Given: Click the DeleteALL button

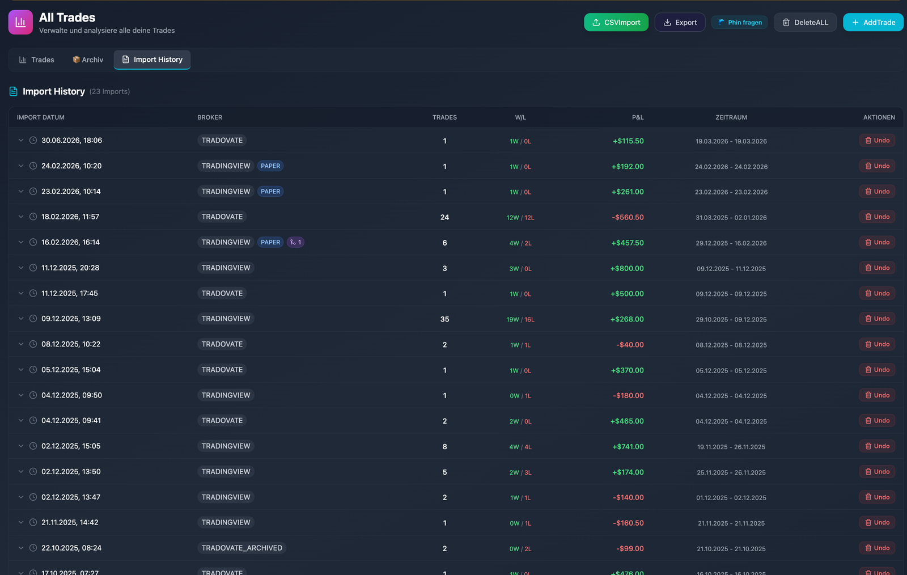Looking at the screenshot, I should (x=805, y=22).
